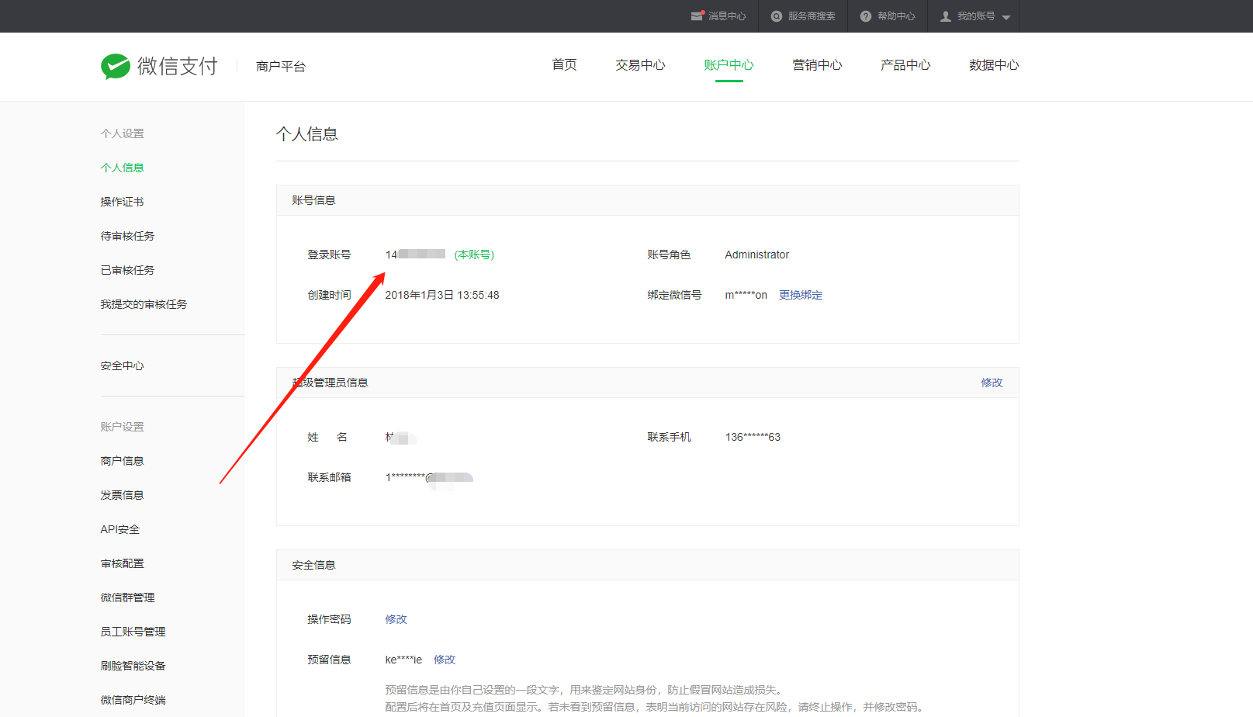Select the 账户中心 tab

(729, 65)
